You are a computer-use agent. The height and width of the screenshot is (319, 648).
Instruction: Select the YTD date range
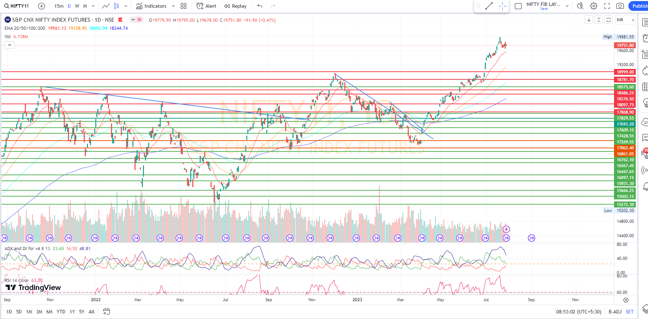click(x=61, y=312)
